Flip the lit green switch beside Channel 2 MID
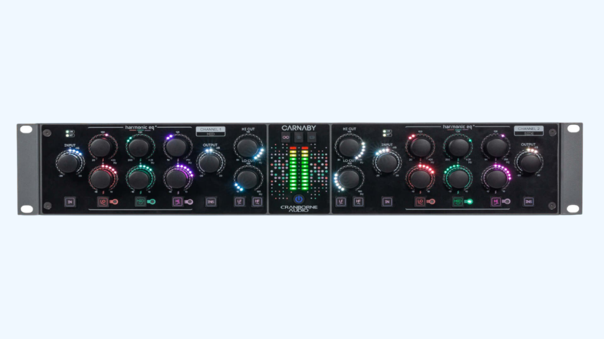Viewport: 604px width, 339px height. coord(469,201)
